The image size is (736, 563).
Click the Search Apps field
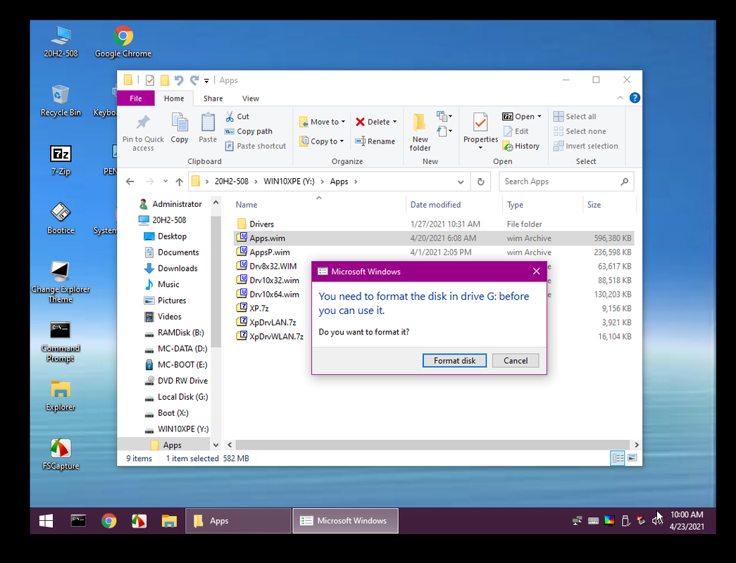click(x=566, y=182)
